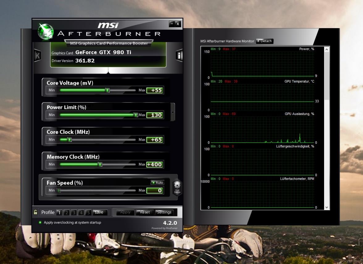Click the Memory Clock slider handle
363x264 pixels.
[x=100, y=164]
